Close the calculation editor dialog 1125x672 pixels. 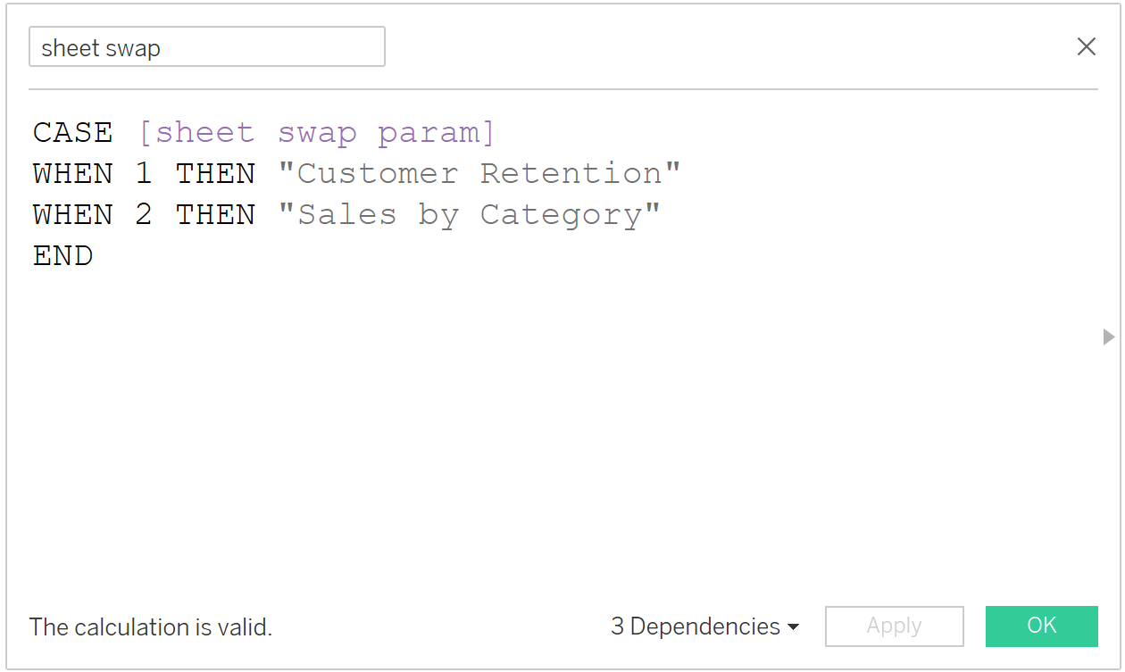(x=1086, y=47)
